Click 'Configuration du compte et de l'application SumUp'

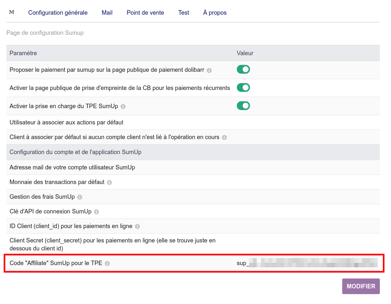coord(76,152)
